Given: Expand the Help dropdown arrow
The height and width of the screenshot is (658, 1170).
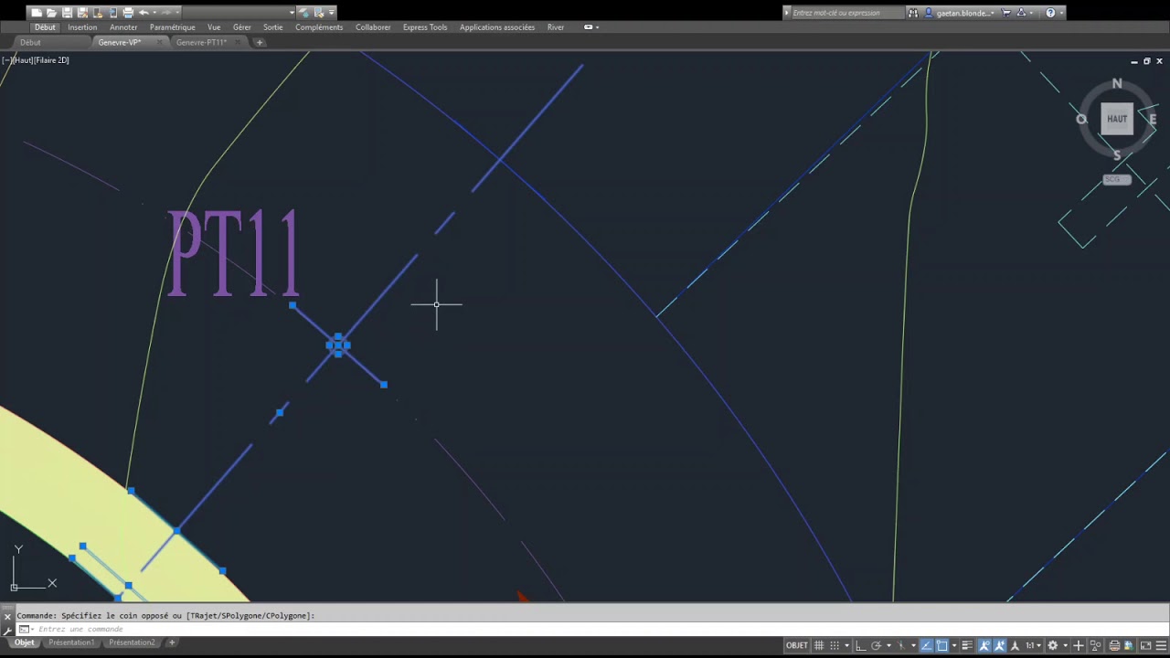Looking at the screenshot, I should pyautogui.click(x=1061, y=13).
